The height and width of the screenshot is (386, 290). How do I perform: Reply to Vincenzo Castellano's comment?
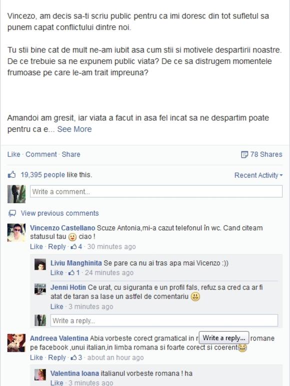point(57,246)
